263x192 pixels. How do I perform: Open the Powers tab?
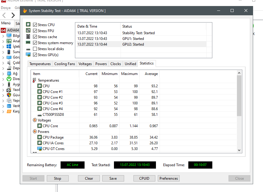tap(101, 64)
